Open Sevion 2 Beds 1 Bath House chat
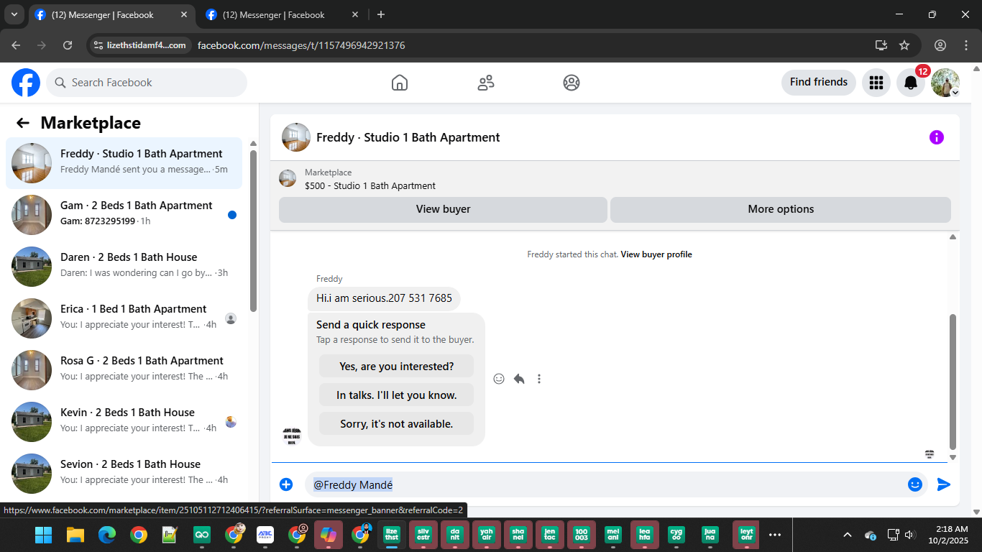982x552 pixels. tap(124, 474)
